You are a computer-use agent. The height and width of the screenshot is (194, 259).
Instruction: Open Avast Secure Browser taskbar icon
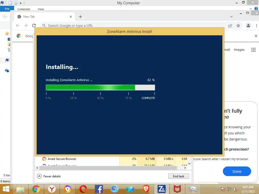(x=67, y=189)
